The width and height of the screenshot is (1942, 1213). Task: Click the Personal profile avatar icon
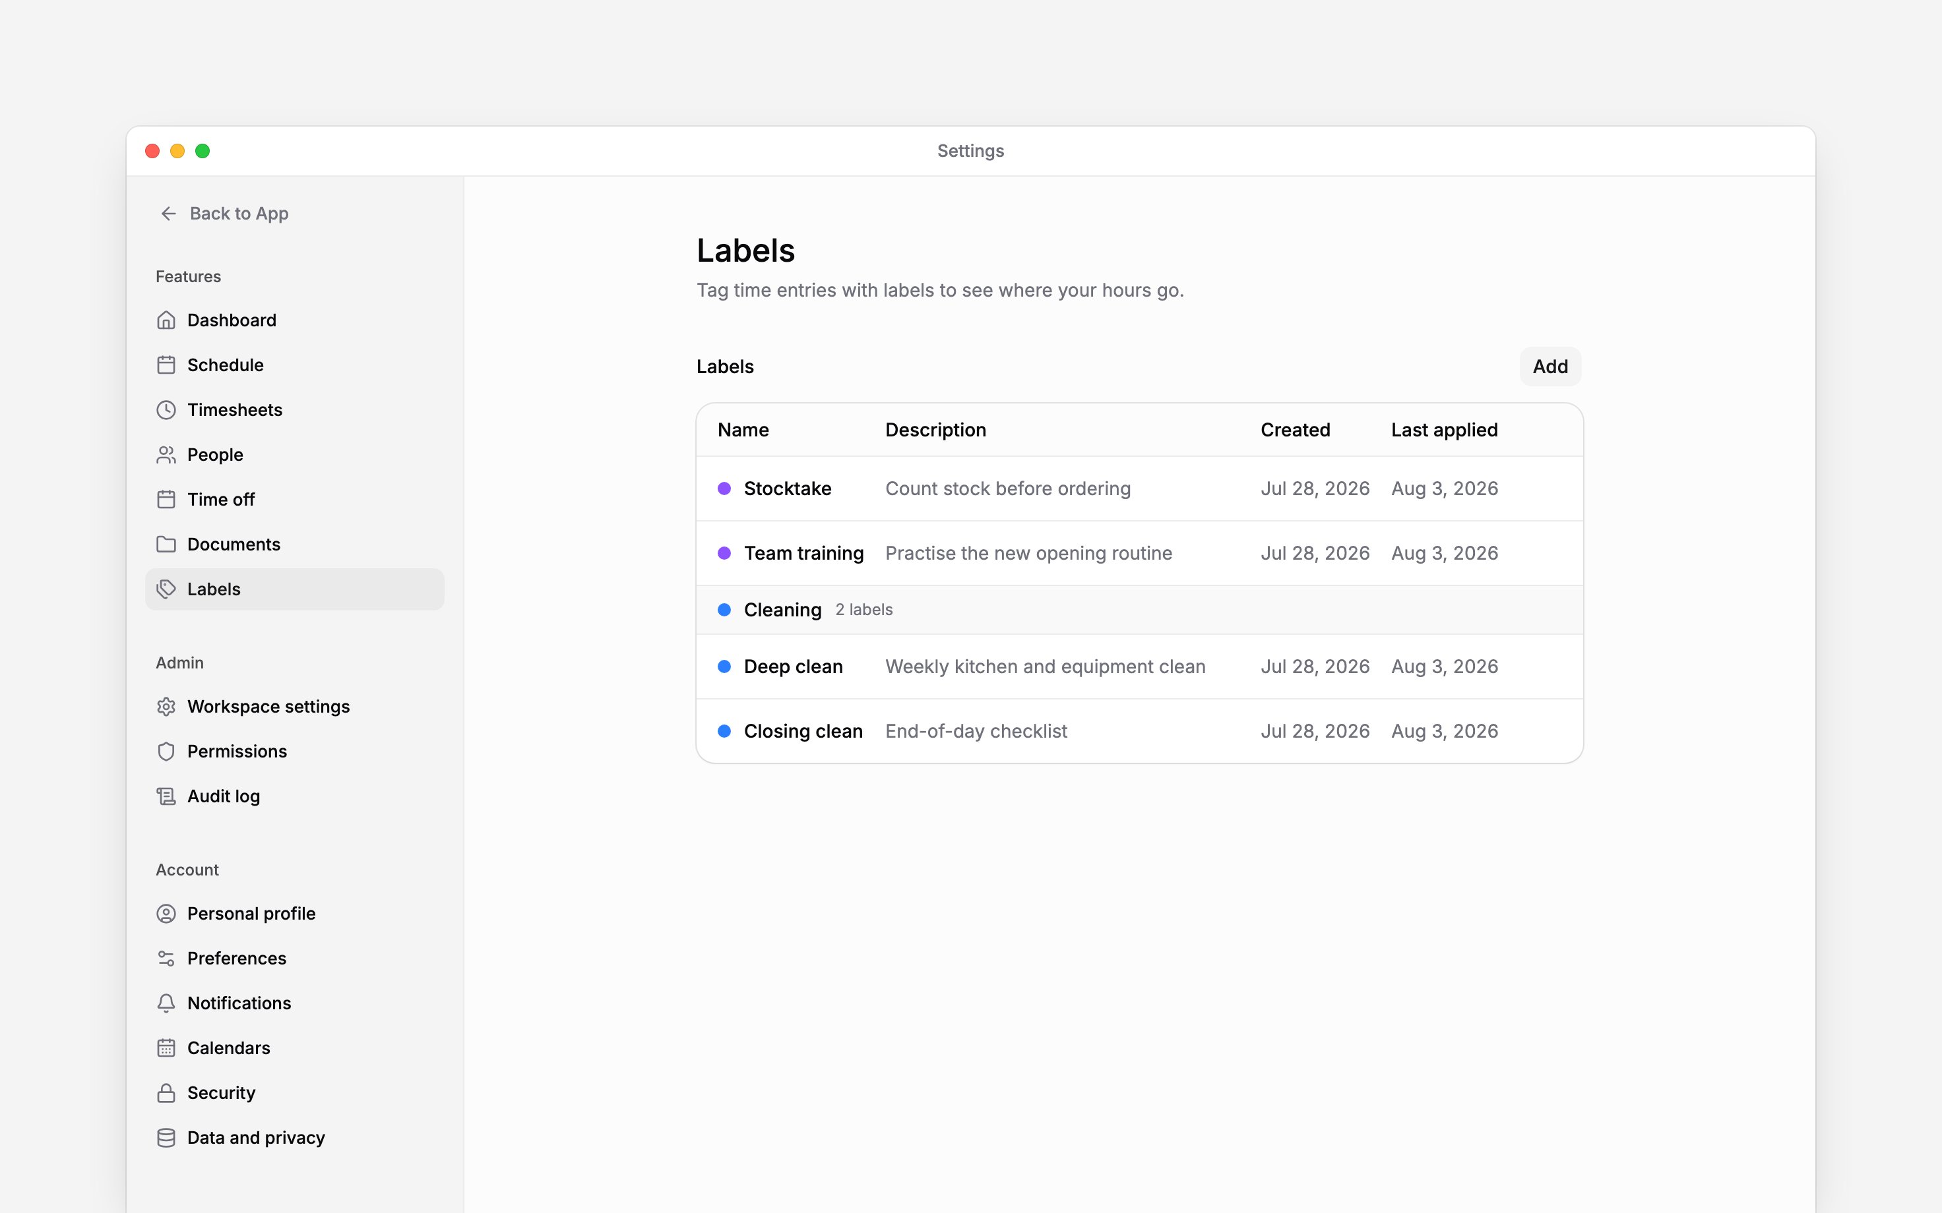coord(166,914)
